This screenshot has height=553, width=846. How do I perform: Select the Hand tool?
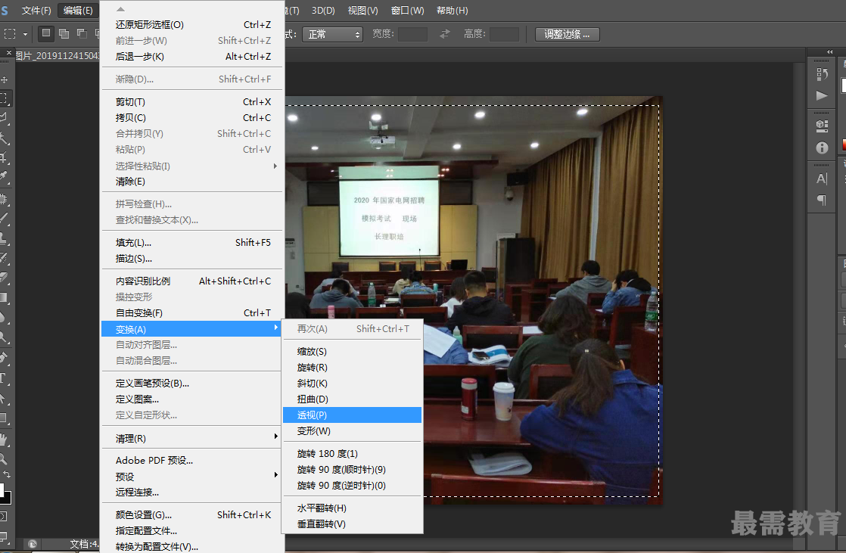(x=5, y=440)
